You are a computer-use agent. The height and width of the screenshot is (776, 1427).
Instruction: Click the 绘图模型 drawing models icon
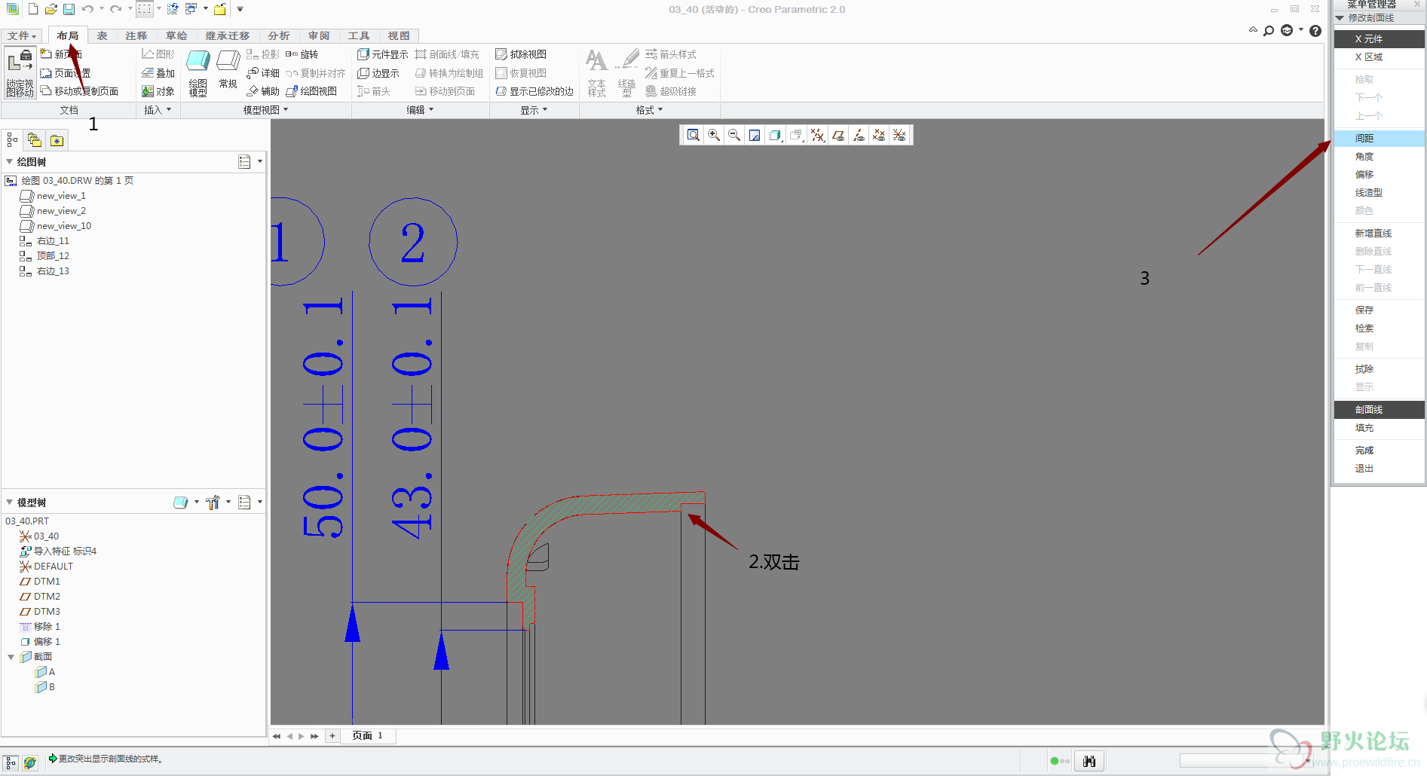pos(198,73)
